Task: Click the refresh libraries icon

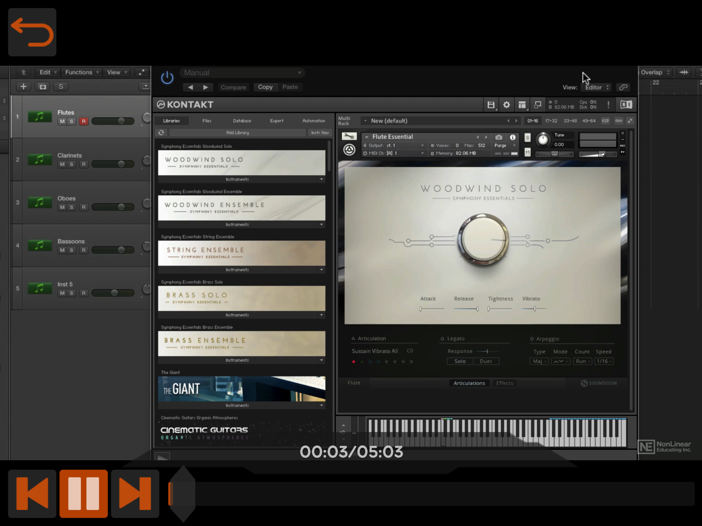Action: 161,133
